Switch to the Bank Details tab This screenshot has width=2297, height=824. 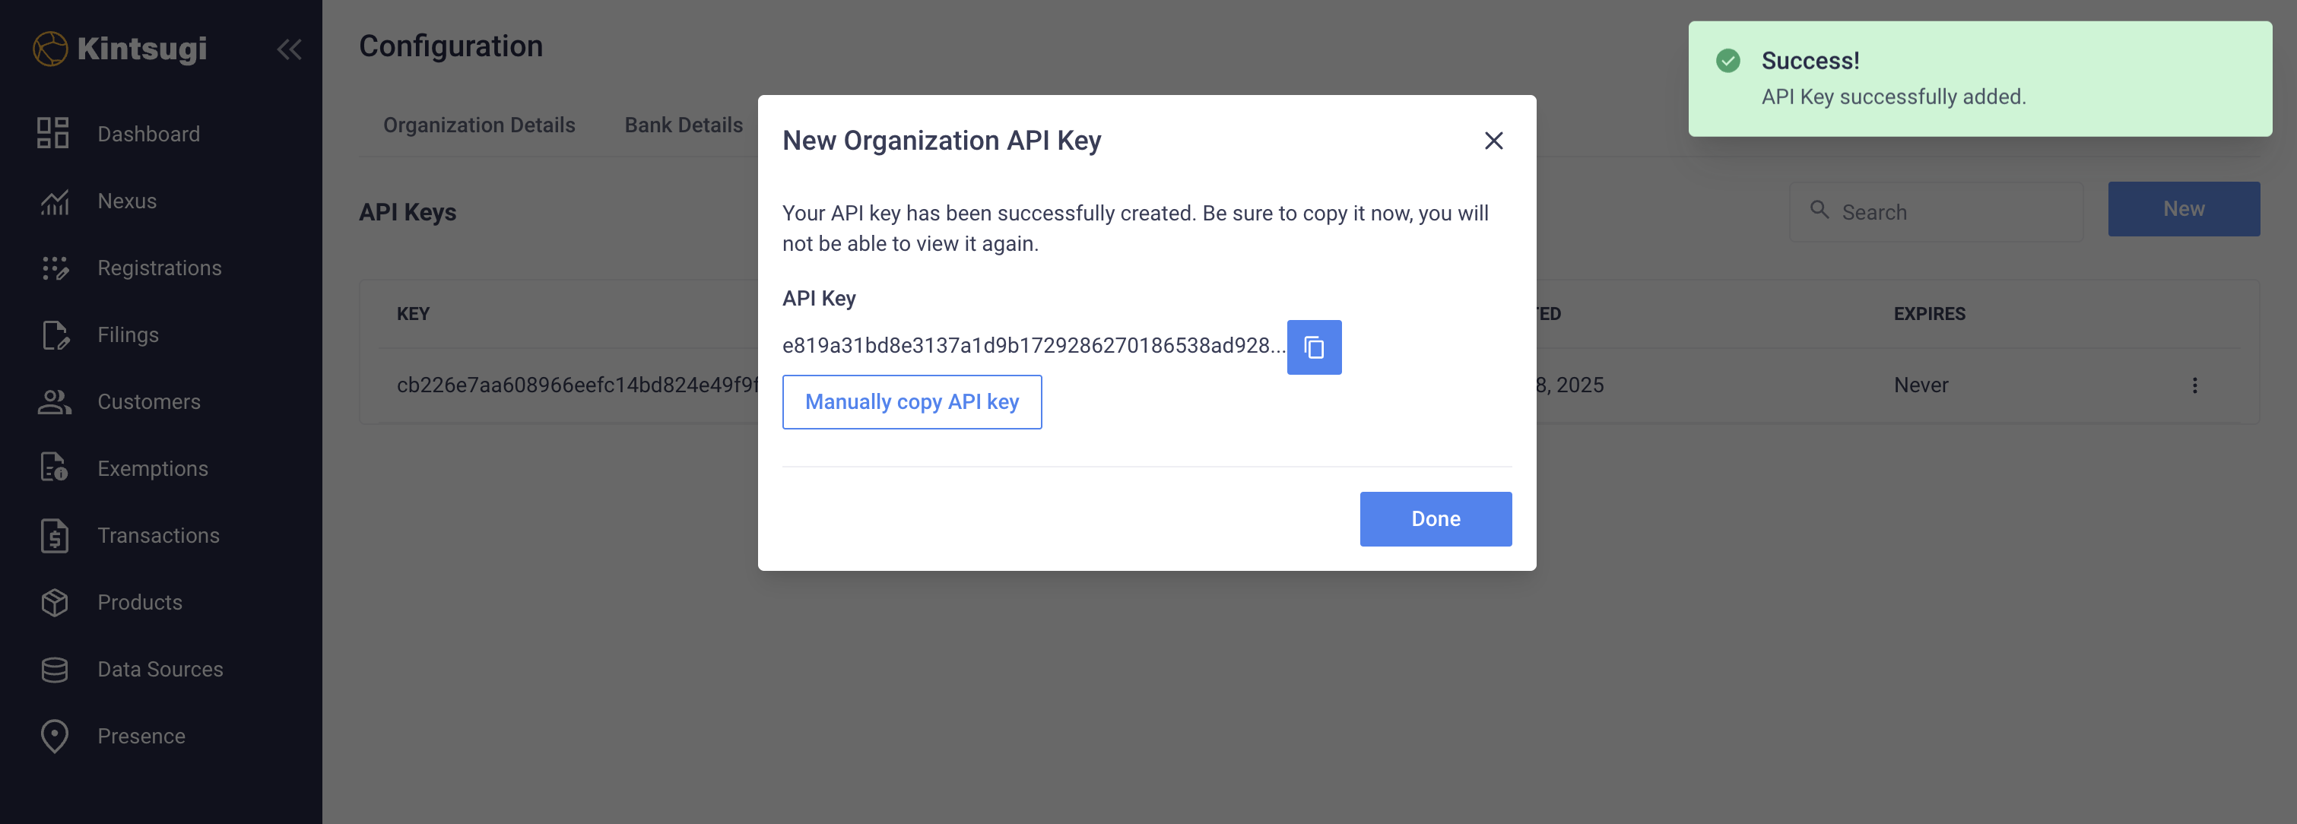[684, 125]
